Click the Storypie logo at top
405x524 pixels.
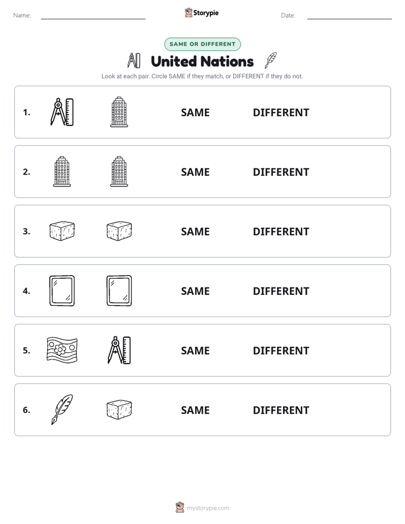click(202, 12)
